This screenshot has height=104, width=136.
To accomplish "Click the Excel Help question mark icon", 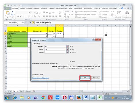I will coord(122,8).
